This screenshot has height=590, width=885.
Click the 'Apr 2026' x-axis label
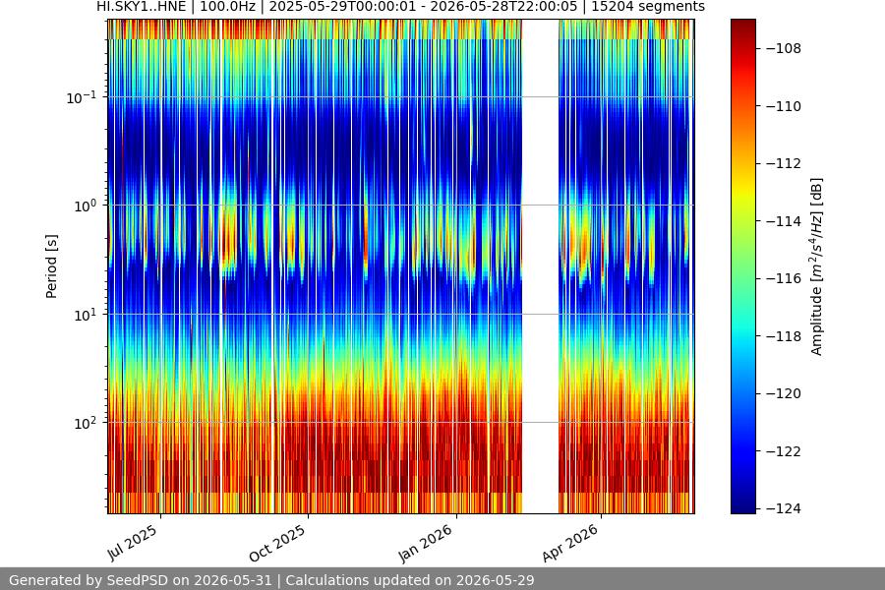570,543
